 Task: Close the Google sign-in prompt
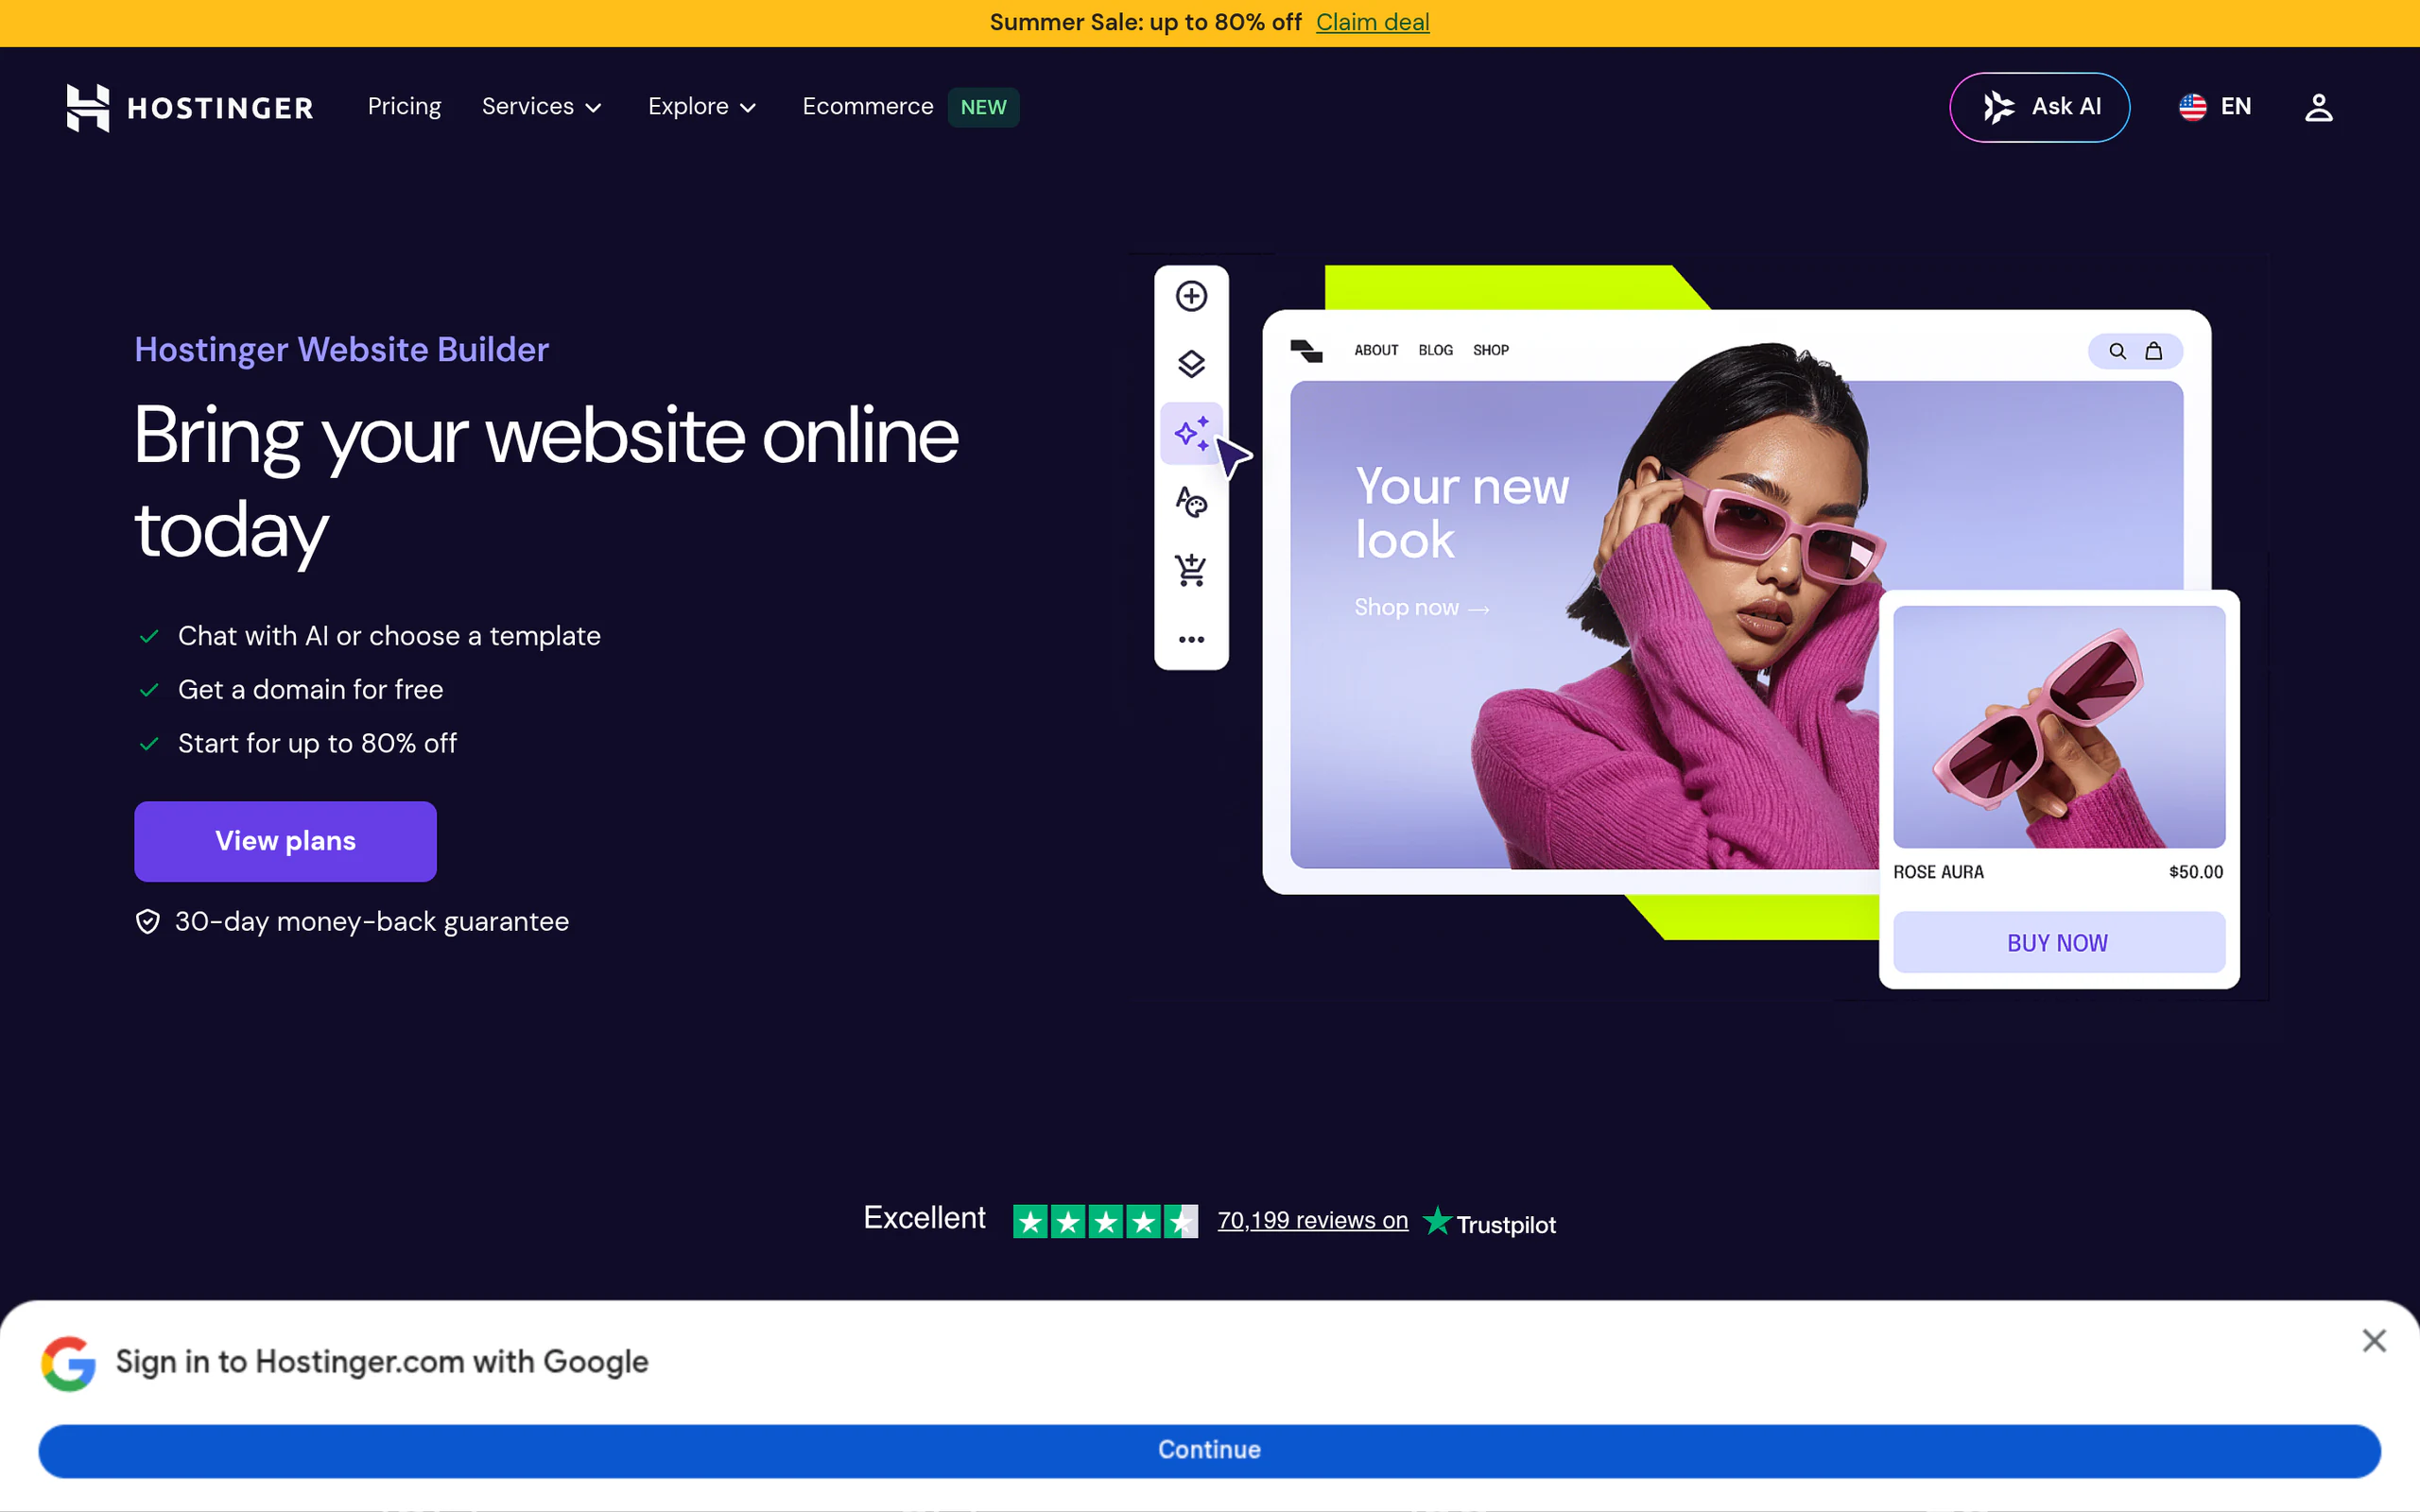tap(2374, 1340)
